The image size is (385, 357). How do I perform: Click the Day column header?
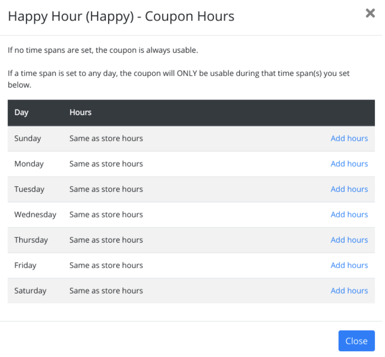21,113
